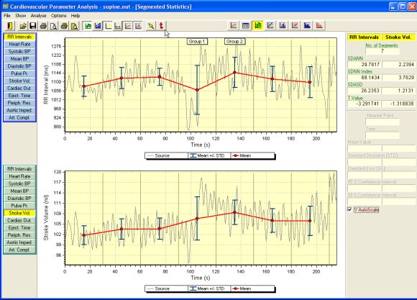Click the Nearest Point value field

(382, 122)
